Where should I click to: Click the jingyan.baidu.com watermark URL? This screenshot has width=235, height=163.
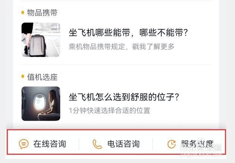click(x=201, y=154)
